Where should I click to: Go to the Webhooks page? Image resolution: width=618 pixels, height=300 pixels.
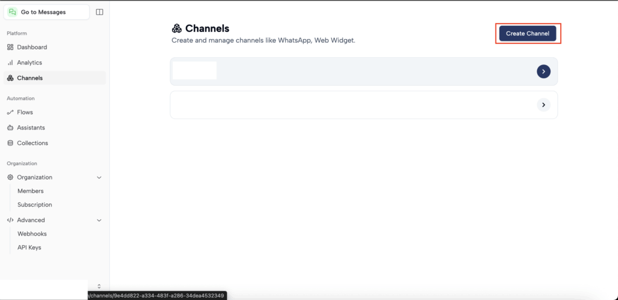coord(32,234)
